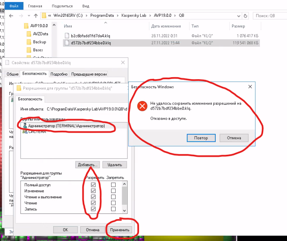This screenshot has width=287, height=241.
Task: Sort files by Тип column header
Action: coord(195,26)
